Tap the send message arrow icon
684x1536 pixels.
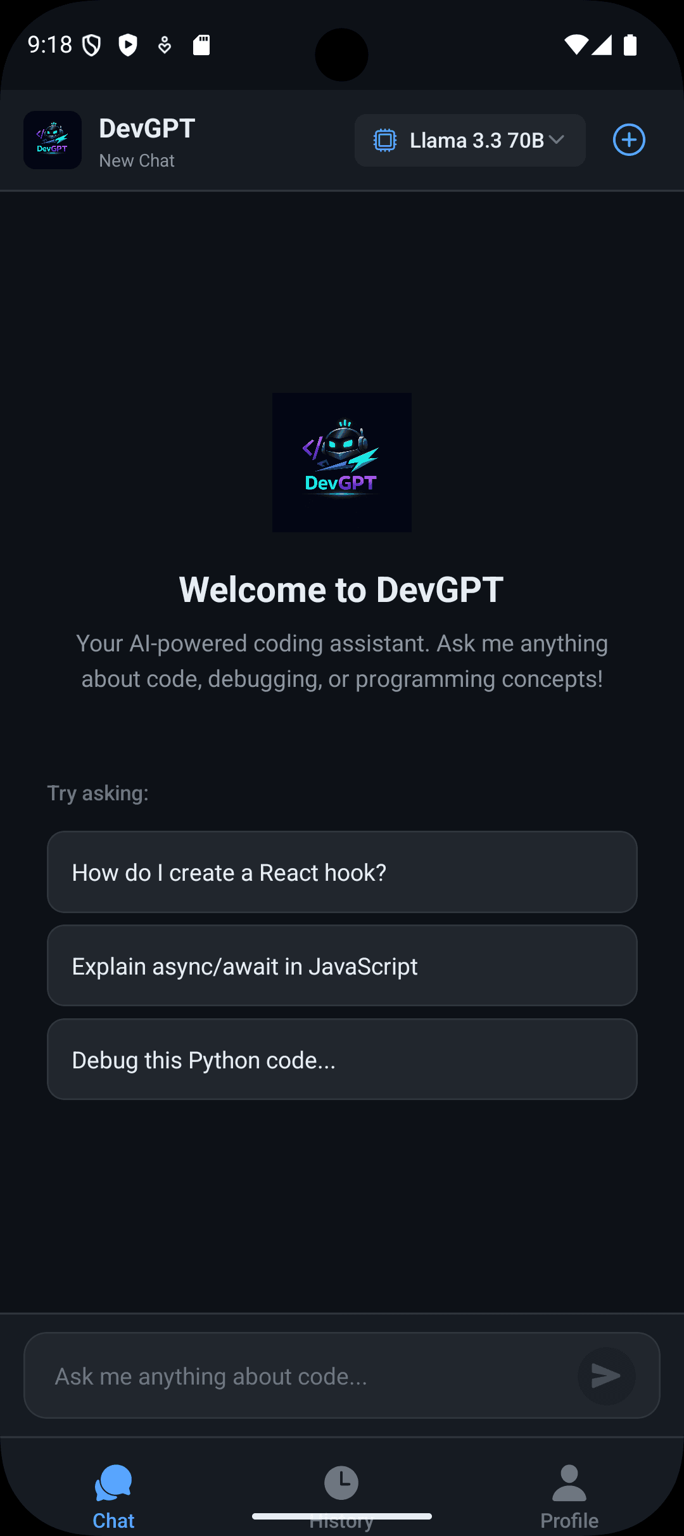(605, 1376)
